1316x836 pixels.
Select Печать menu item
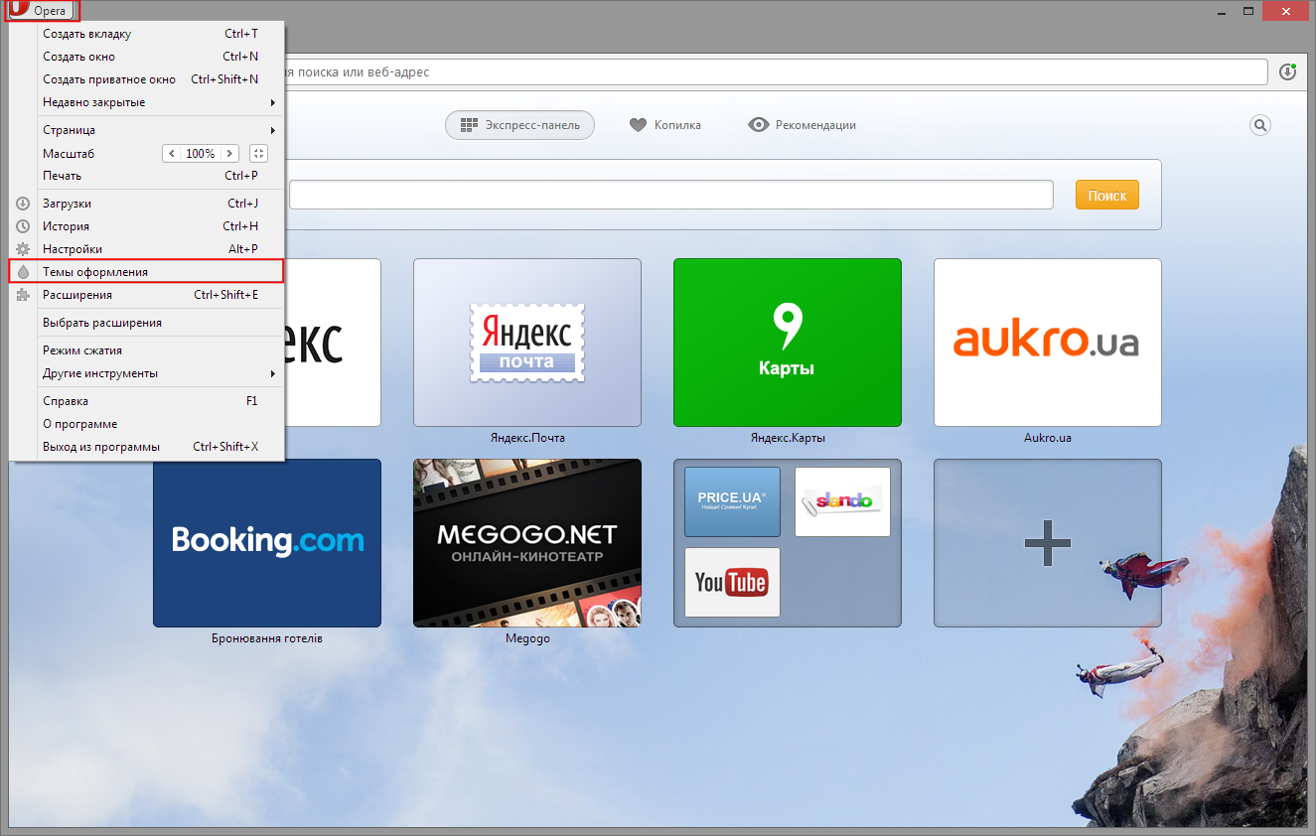coord(147,176)
